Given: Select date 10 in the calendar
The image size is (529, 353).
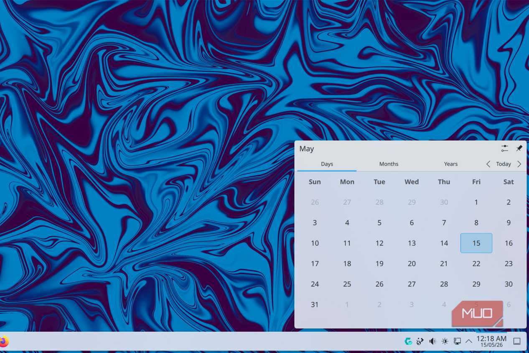Looking at the screenshot, I should [315, 243].
